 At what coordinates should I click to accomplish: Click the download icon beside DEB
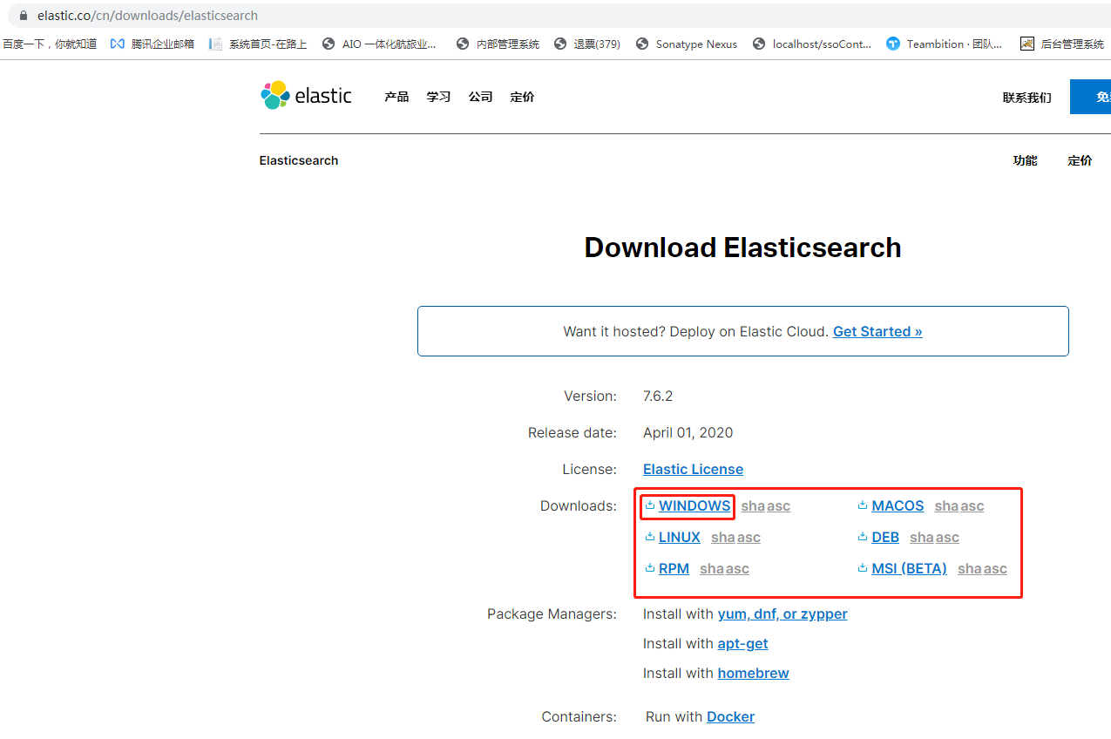[x=863, y=536]
